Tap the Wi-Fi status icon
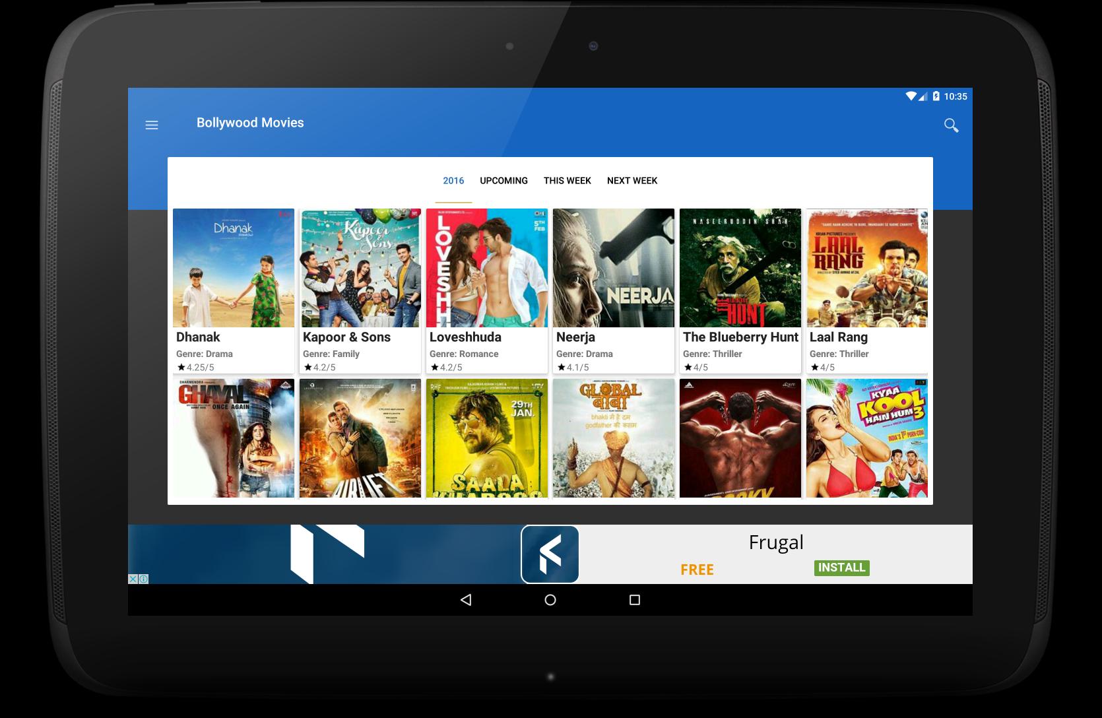The width and height of the screenshot is (1102, 718). point(911,96)
